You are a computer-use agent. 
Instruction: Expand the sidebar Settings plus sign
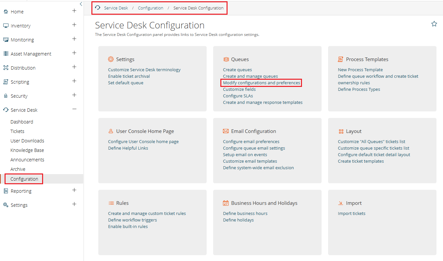pyautogui.click(x=74, y=204)
